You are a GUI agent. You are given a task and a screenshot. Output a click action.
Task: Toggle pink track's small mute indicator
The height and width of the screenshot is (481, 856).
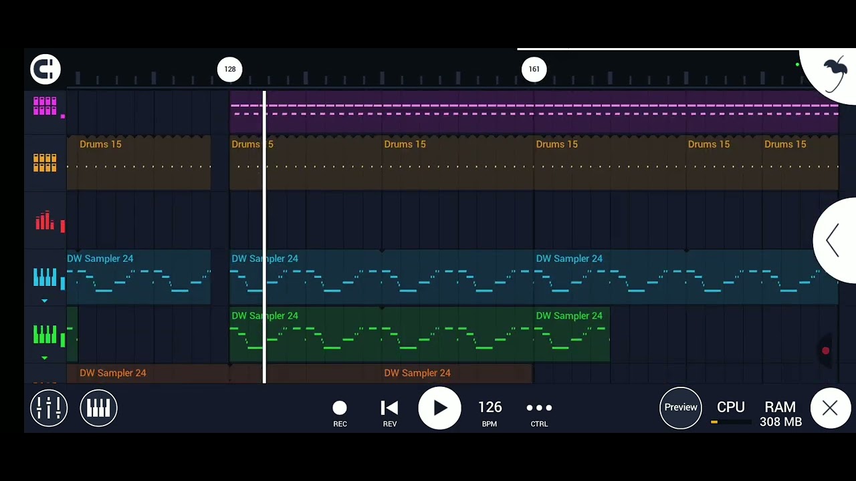tap(63, 116)
